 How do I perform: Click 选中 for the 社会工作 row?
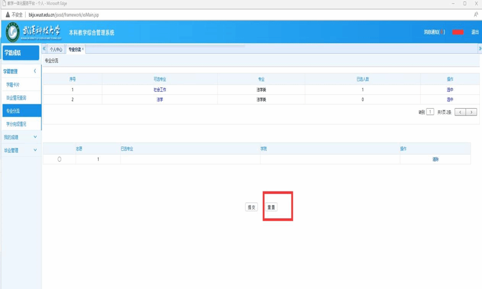point(450,90)
